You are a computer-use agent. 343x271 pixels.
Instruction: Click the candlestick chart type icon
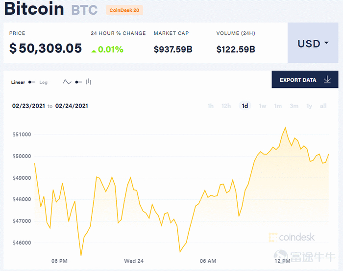tap(89, 82)
